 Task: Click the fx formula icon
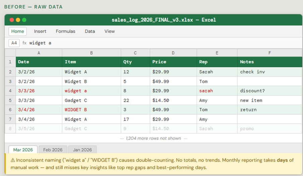click(24, 43)
